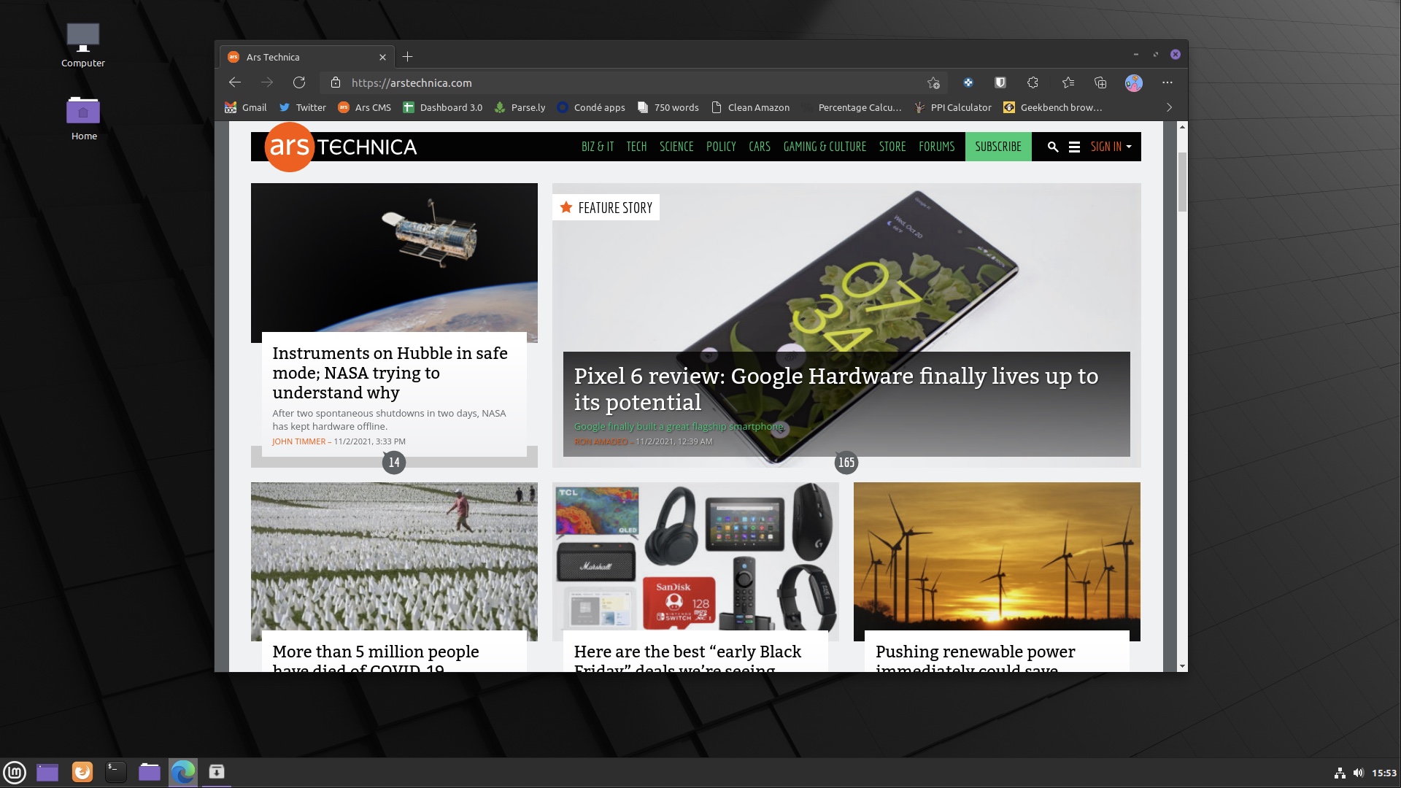Click Gmail bookmark in the bookmarks bar
The height and width of the screenshot is (788, 1401).
[x=245, y=107]
